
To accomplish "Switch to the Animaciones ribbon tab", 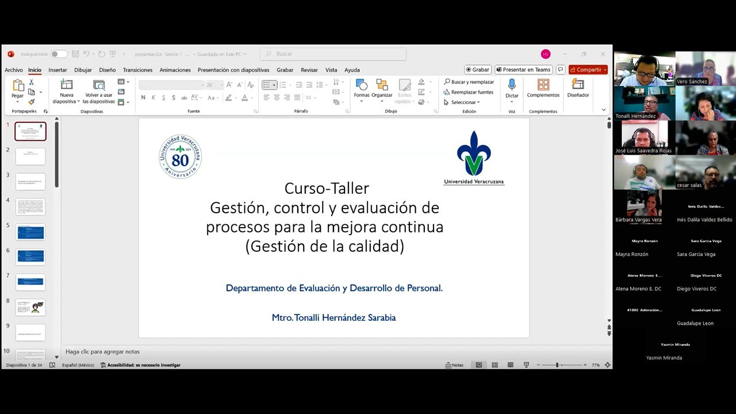I will (175, 70).
